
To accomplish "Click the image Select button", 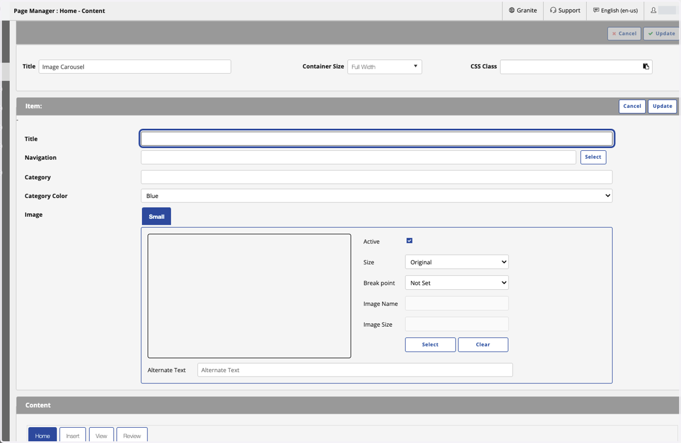I will click(430, 344).
